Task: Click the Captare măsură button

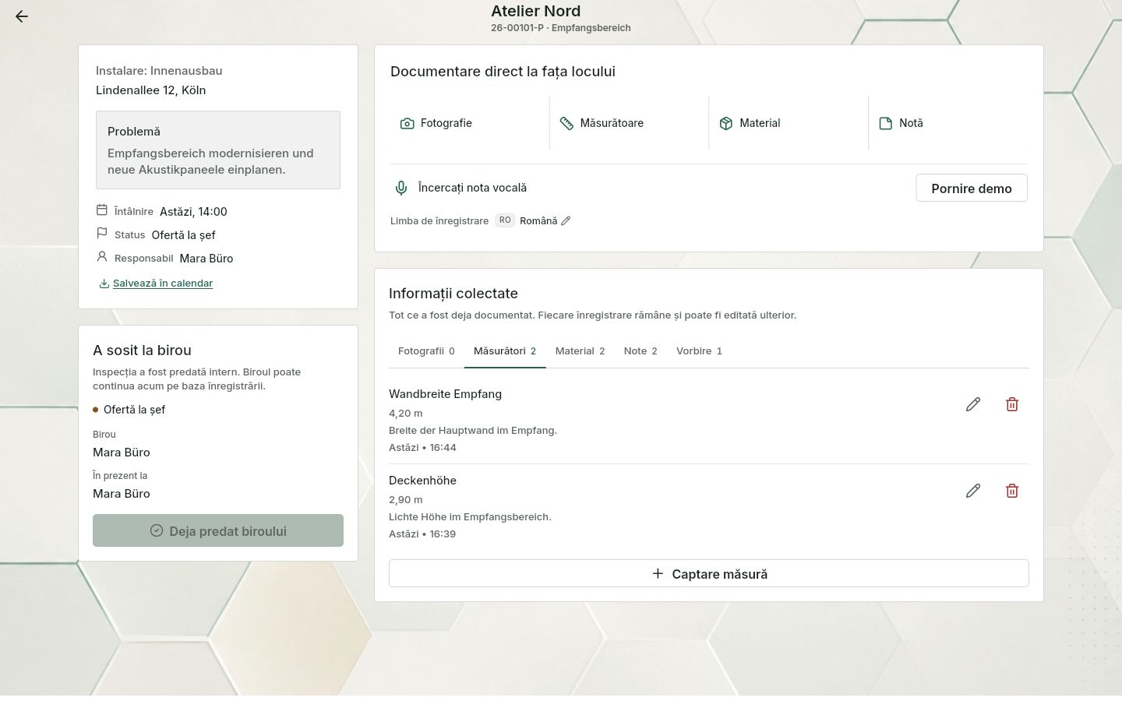Action: (709, 573)
